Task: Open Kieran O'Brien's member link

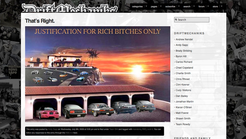Action: tap(184, 107)
